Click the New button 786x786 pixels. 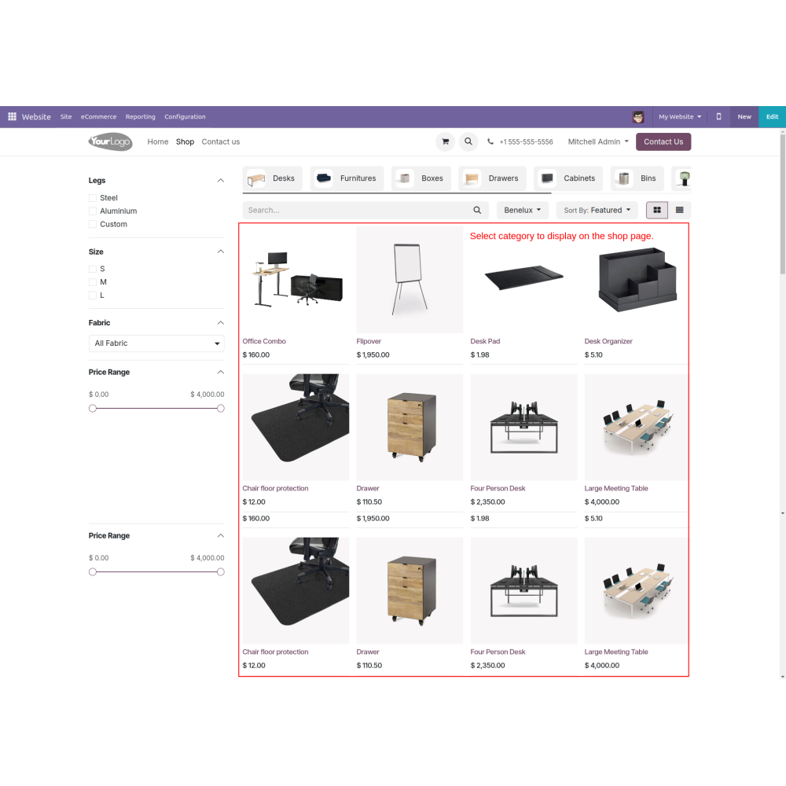pyautogui.click(x=744, y=117)
